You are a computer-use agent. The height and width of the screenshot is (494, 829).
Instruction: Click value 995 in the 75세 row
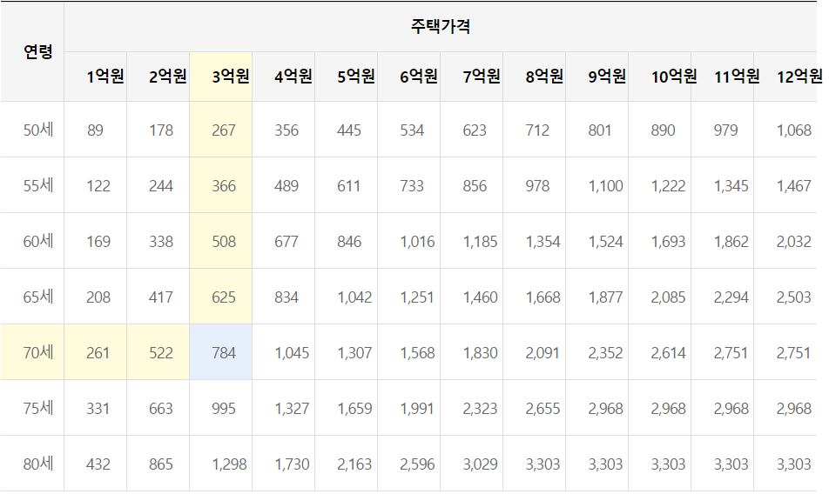tap(224, 409)
